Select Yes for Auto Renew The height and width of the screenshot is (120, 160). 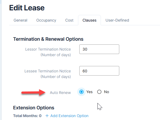81,92
